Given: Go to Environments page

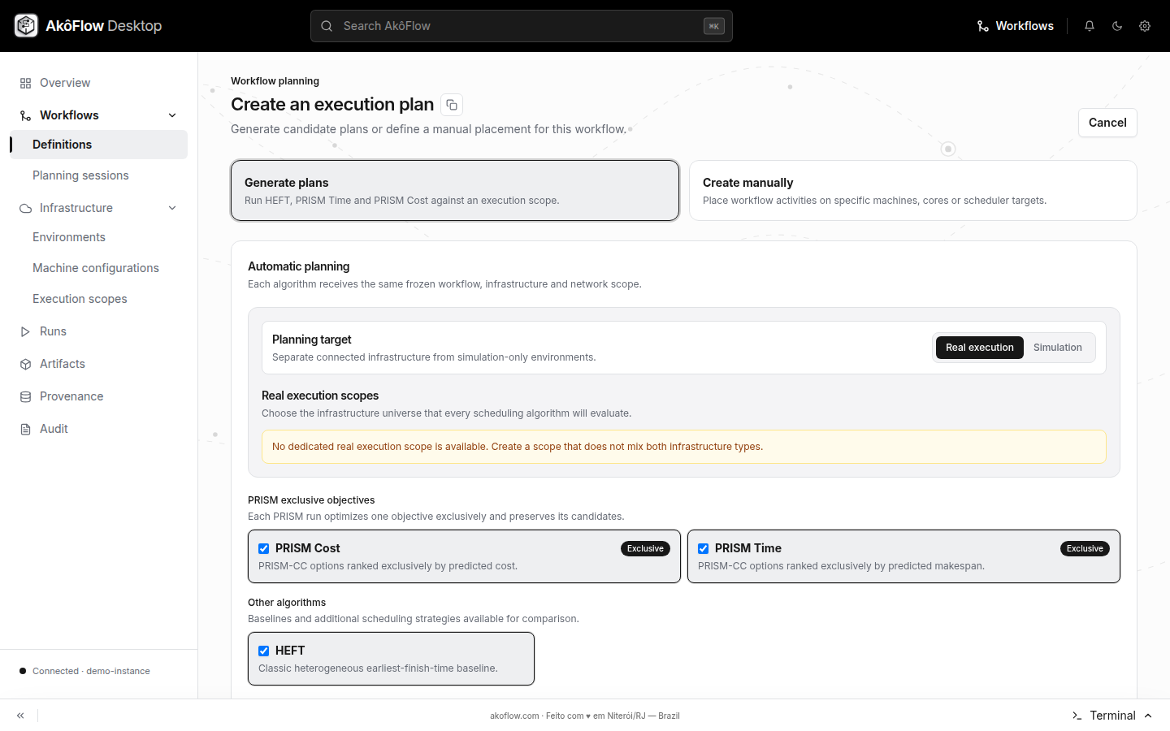Looking at the screenshot, I should pyautogui.click(x=99, y=237).
